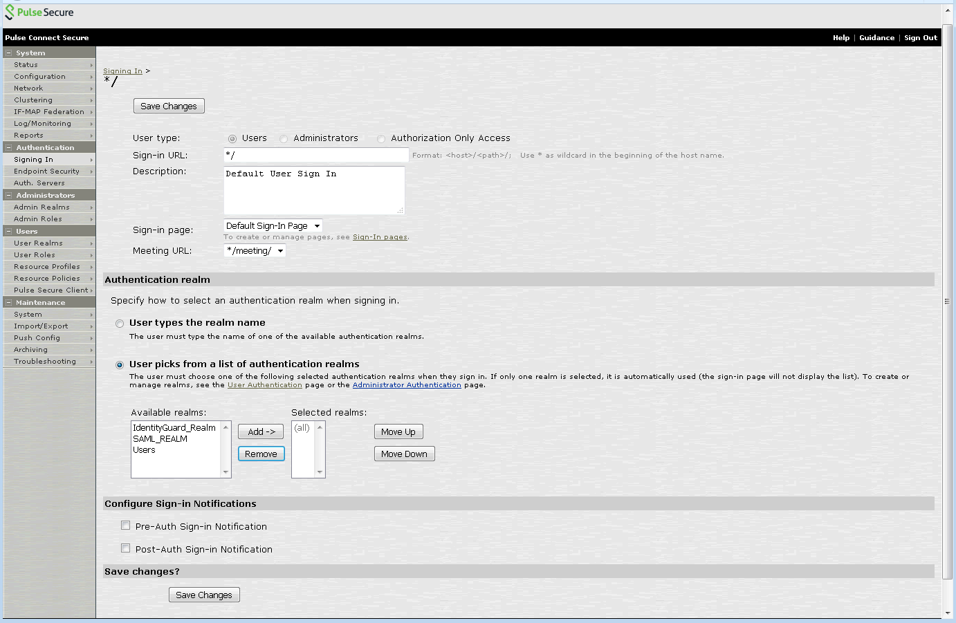
Task: Open User Realms in the sidebar
Action: tap(38, 243)
